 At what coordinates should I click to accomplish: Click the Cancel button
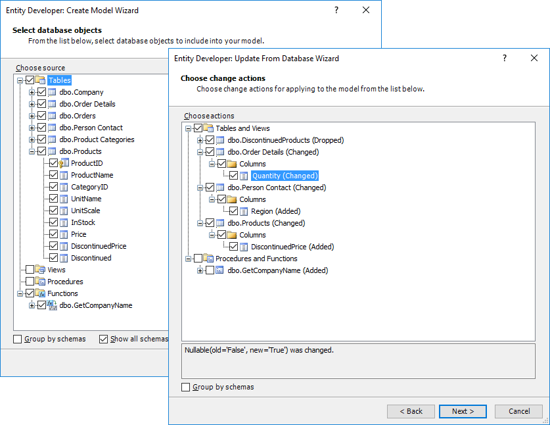tap(520, 411)
